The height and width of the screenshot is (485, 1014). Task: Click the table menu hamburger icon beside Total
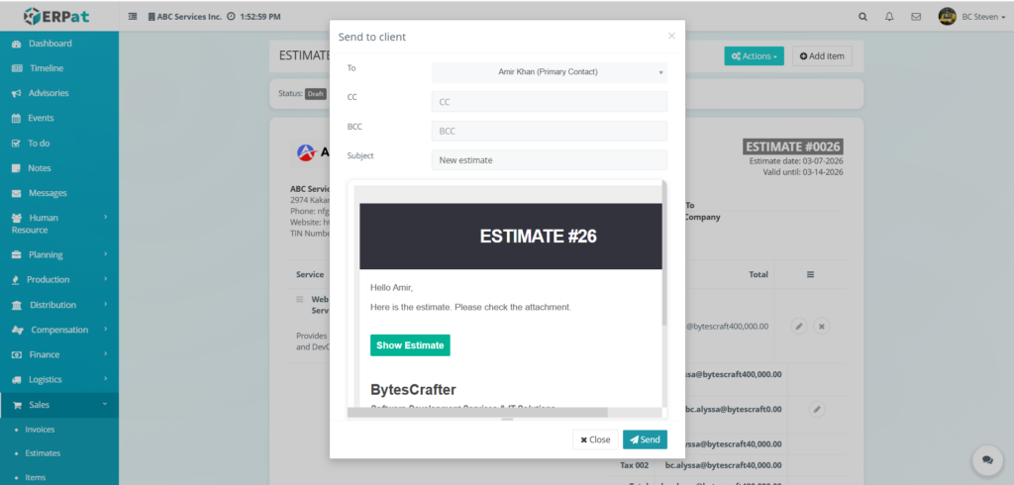click(x=810, y=274)
